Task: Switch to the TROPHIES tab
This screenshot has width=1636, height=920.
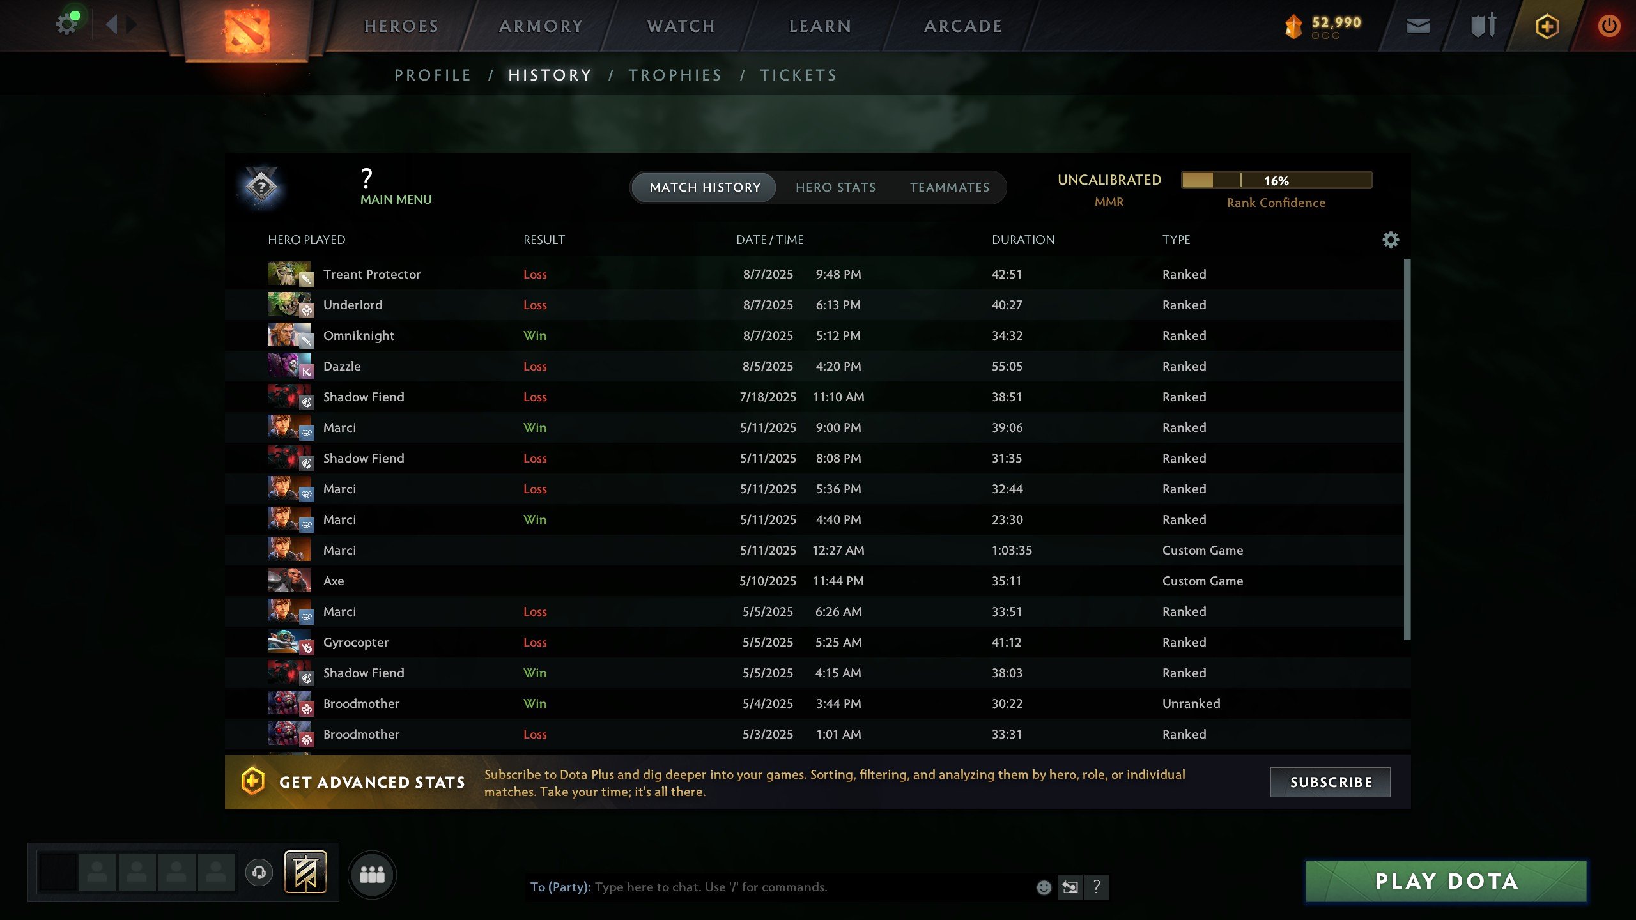Action: (x=675, y=75)
